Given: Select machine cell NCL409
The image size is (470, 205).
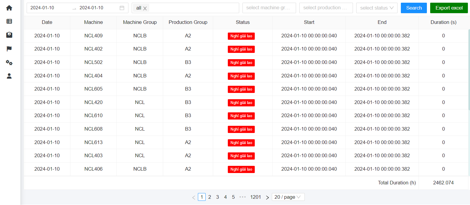Looking at the screenshot, I should click(x=93, y=36).
